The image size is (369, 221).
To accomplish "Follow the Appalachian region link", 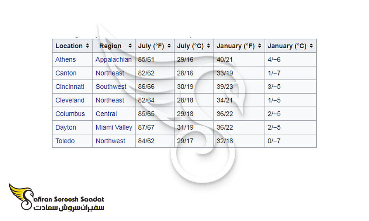I will 114,60.
